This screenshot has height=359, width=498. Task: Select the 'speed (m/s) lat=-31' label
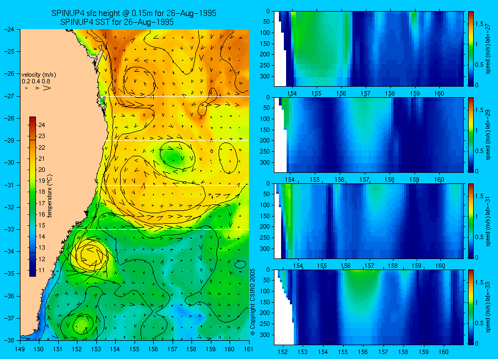(488, 221)
